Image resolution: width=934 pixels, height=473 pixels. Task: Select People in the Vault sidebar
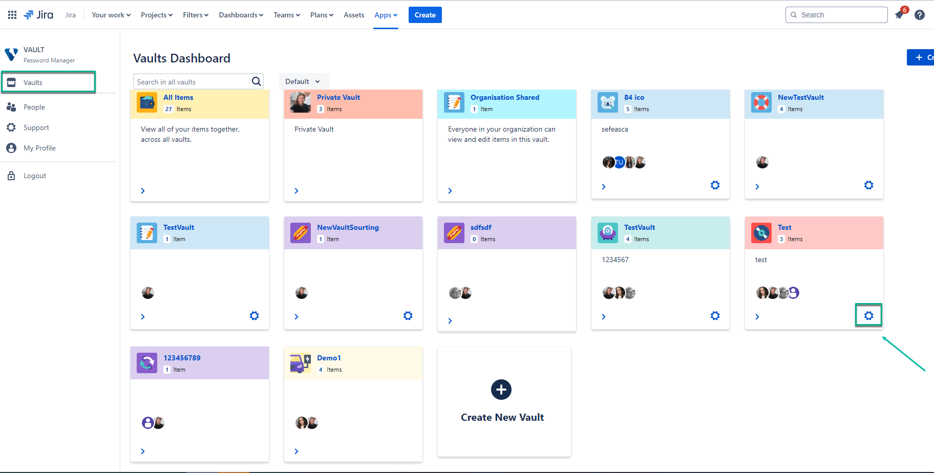34,107
